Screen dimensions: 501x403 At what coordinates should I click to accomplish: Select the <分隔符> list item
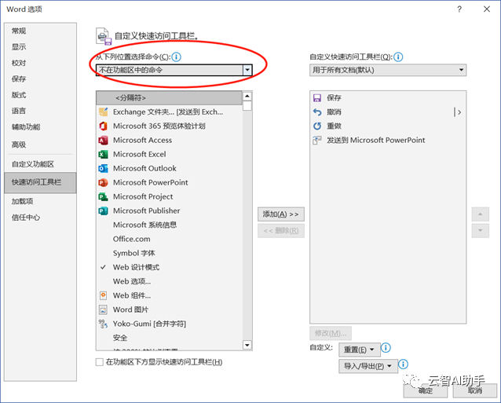(169, 97)
